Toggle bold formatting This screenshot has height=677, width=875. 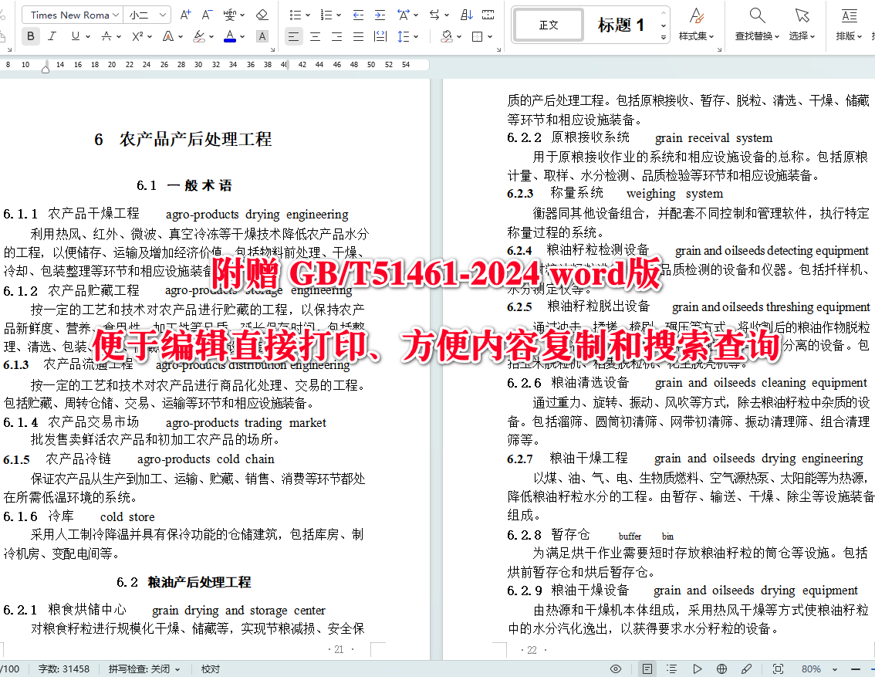pyautogui.click(x=29, y=36)
